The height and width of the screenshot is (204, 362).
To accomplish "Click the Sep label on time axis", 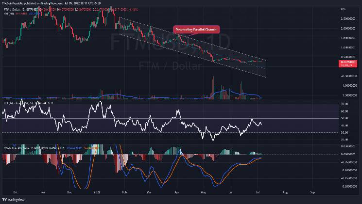I will [312, 192].
